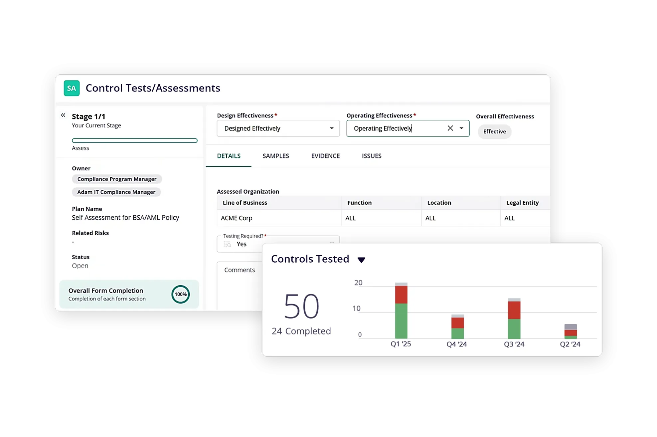Click the Q1 '25 green bar segment
Screen dimensions: 657x437
[401, 321]
